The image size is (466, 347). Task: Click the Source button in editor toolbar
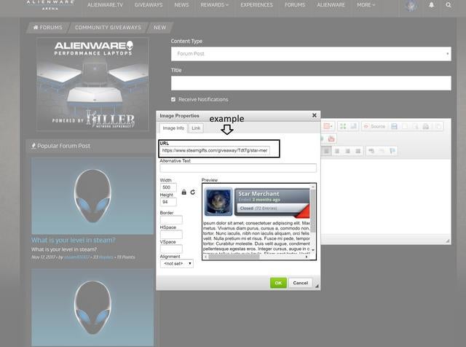click(374, 126)
